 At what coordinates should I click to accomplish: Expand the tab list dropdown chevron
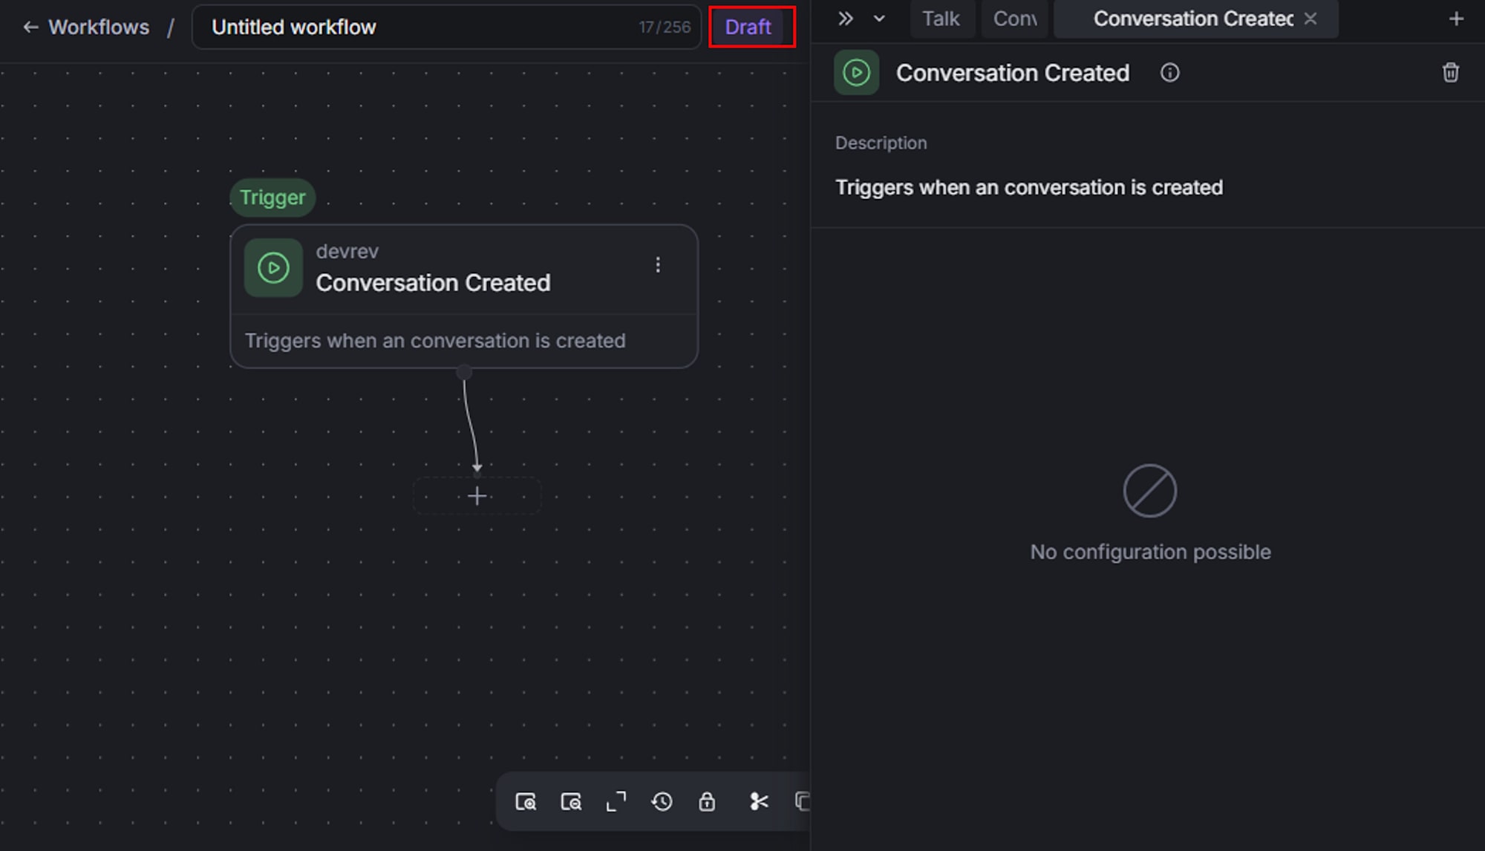879,19
